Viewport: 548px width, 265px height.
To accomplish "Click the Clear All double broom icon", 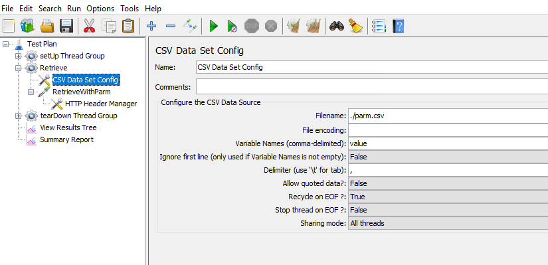I will tap(314, 26).
